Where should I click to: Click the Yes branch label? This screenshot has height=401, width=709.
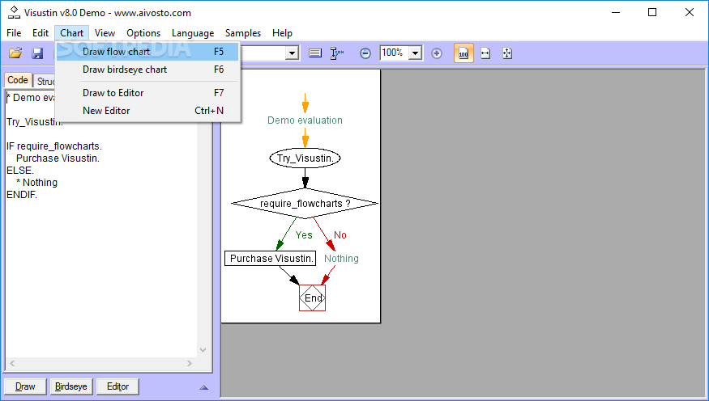pyautogui.click(x=304, y=235)
